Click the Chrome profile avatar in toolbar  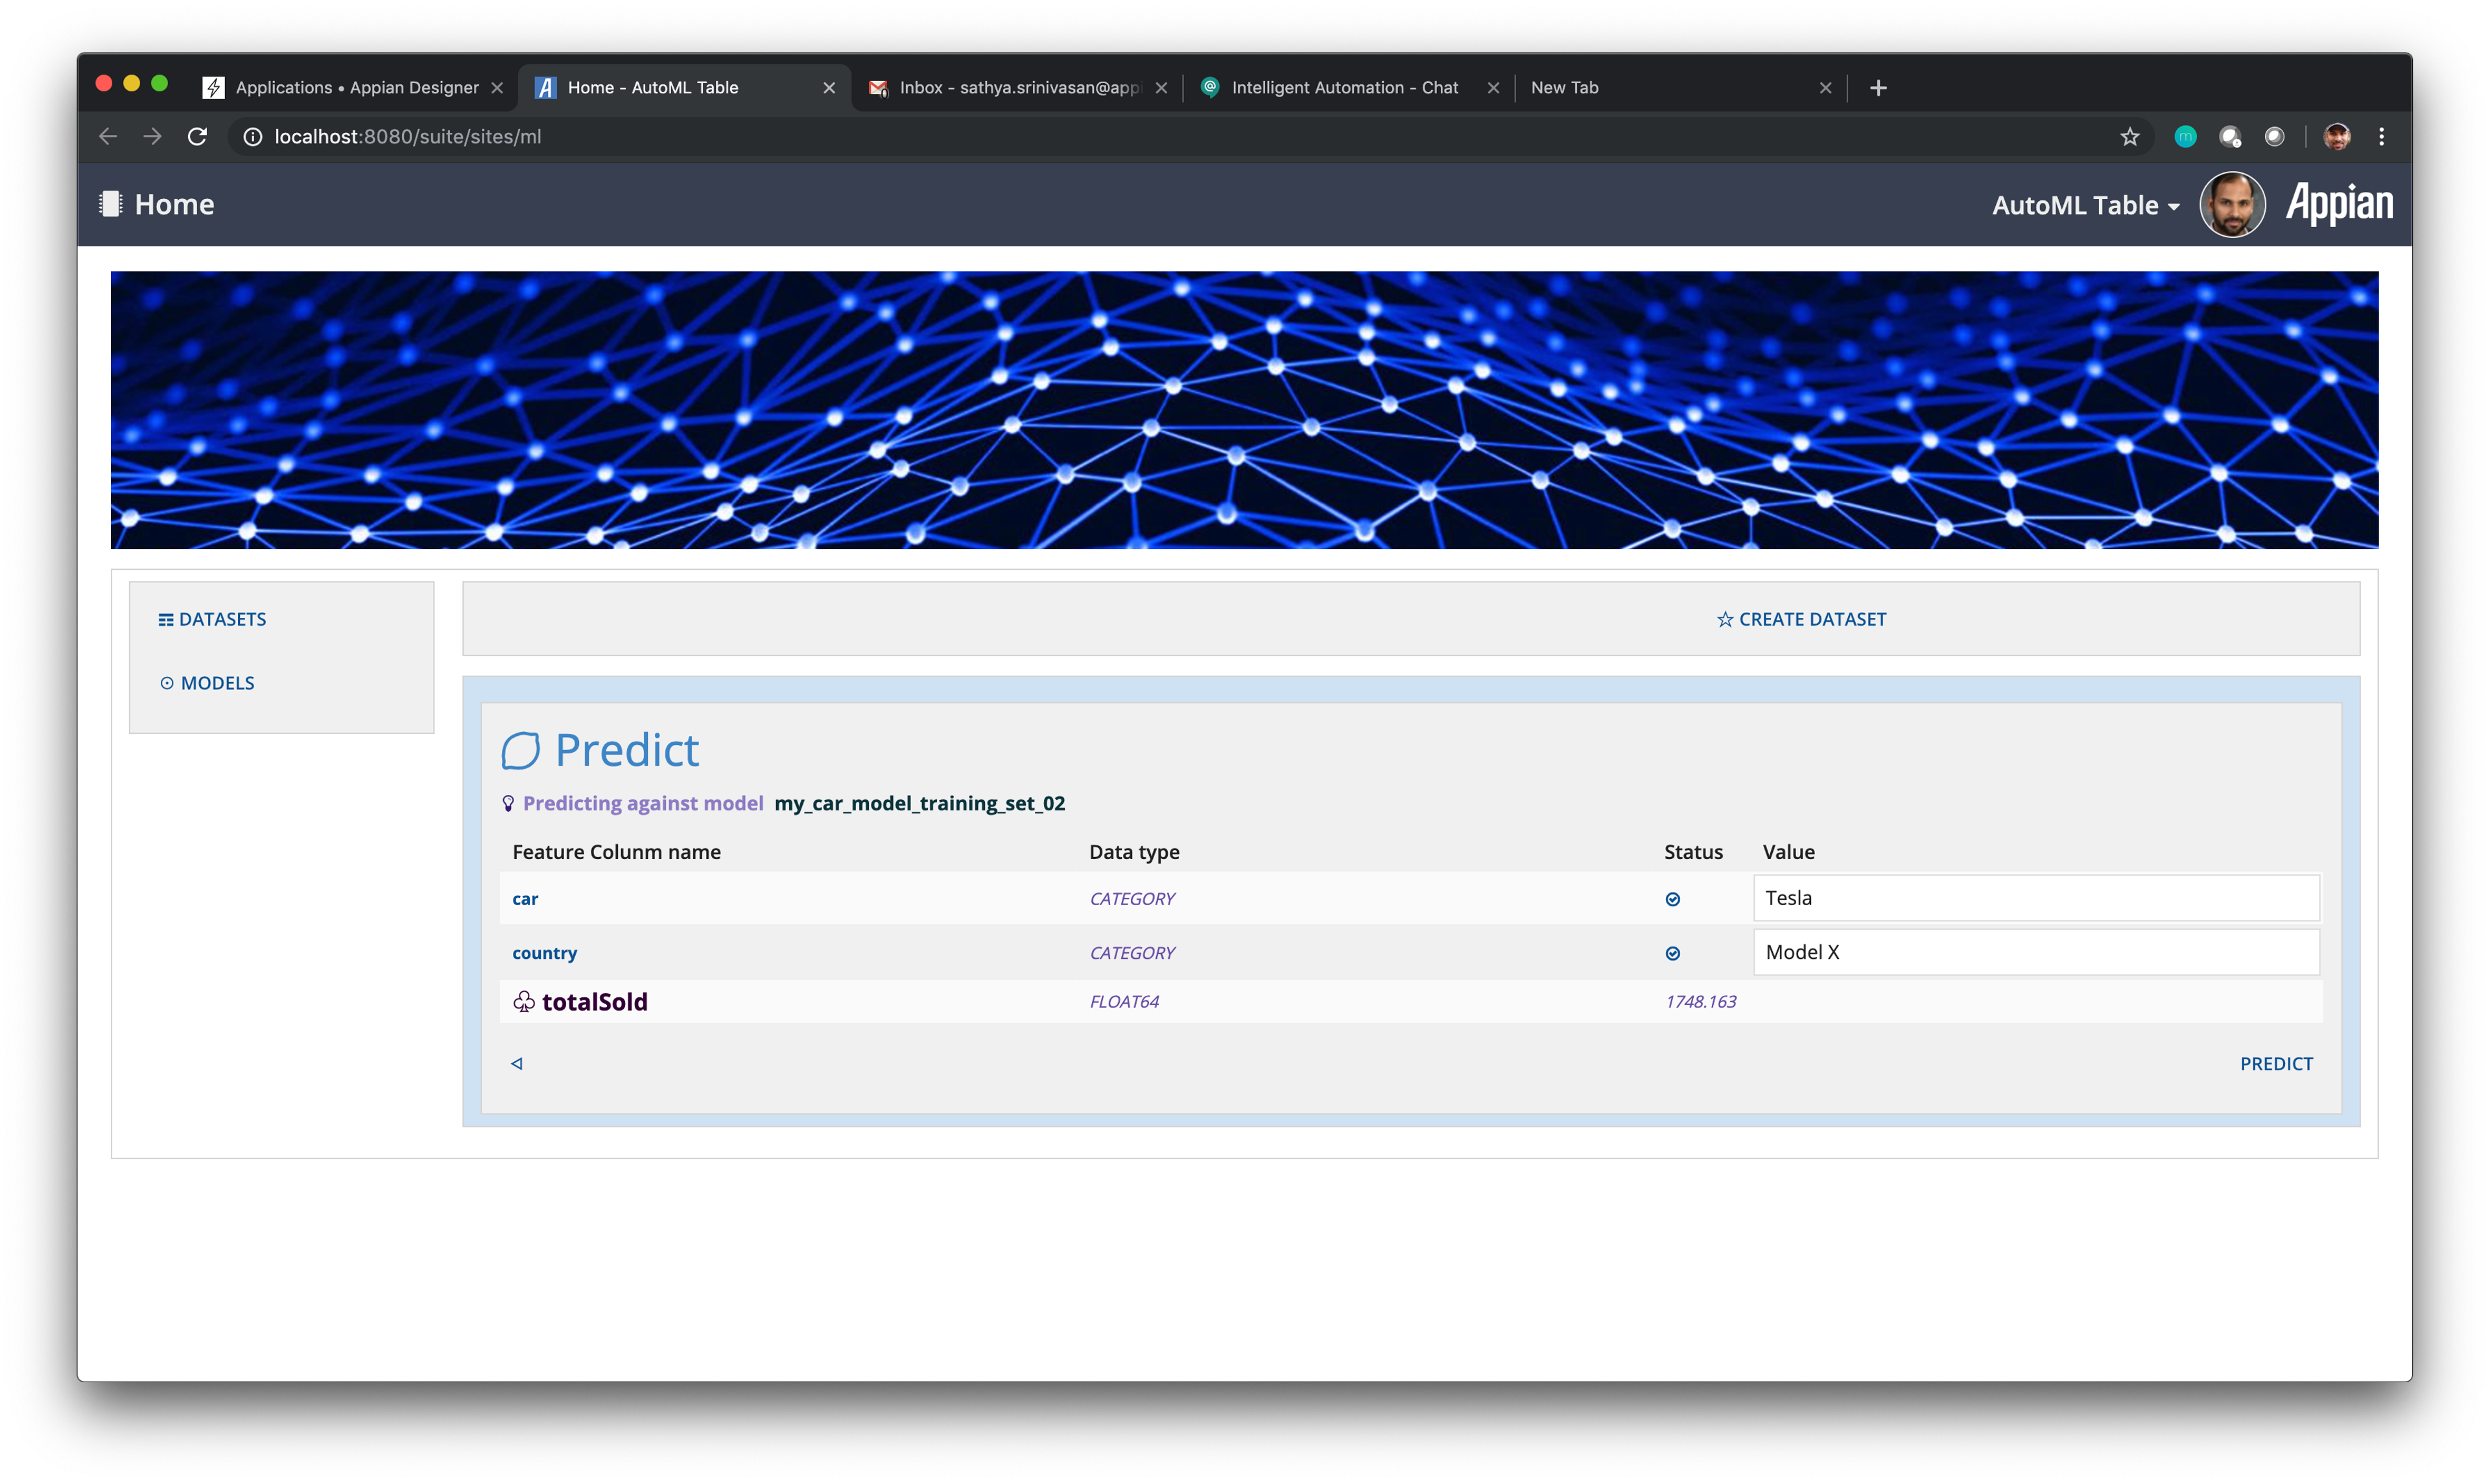tap(2336, 136)
